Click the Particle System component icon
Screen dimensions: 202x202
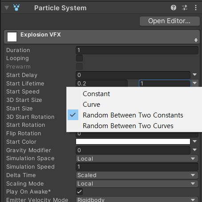coord(16,8)
